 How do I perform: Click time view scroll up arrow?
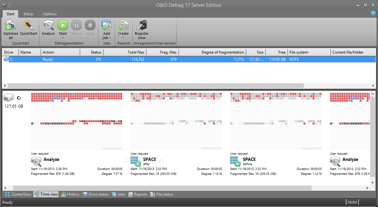click(373, 94)
